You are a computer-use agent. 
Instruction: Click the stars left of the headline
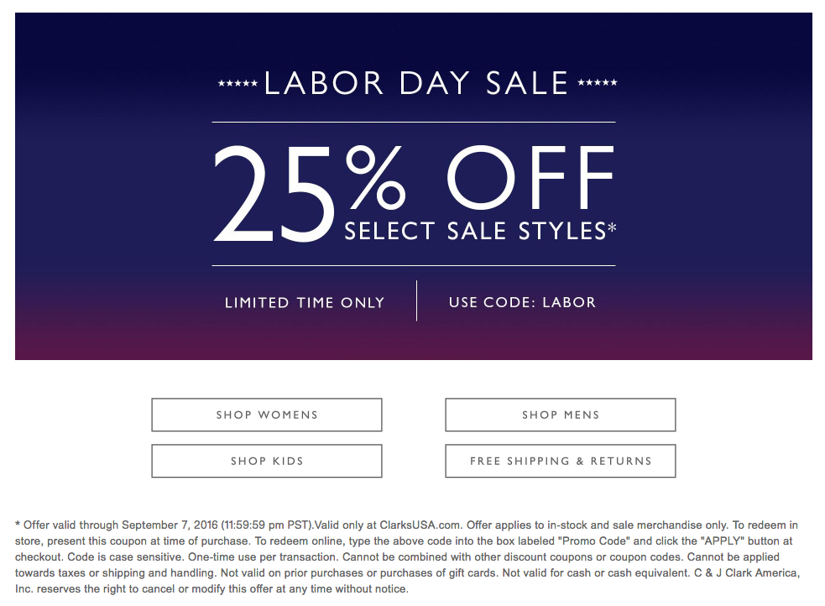click(x=238, y=84)
